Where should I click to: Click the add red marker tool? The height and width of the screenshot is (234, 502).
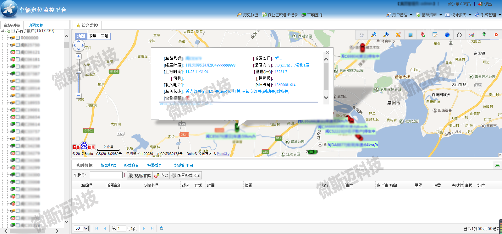[423, 35]
